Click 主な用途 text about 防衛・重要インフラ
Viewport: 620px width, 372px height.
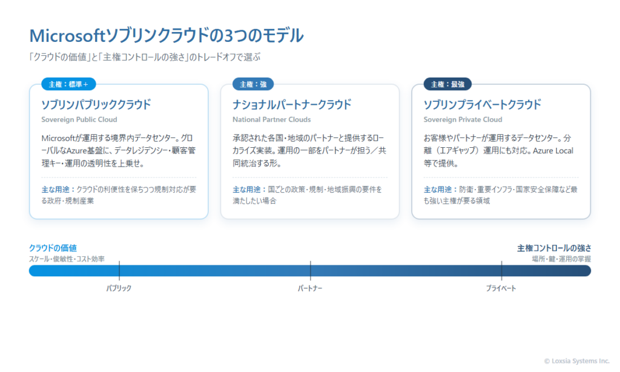click(x=501, y=195)
